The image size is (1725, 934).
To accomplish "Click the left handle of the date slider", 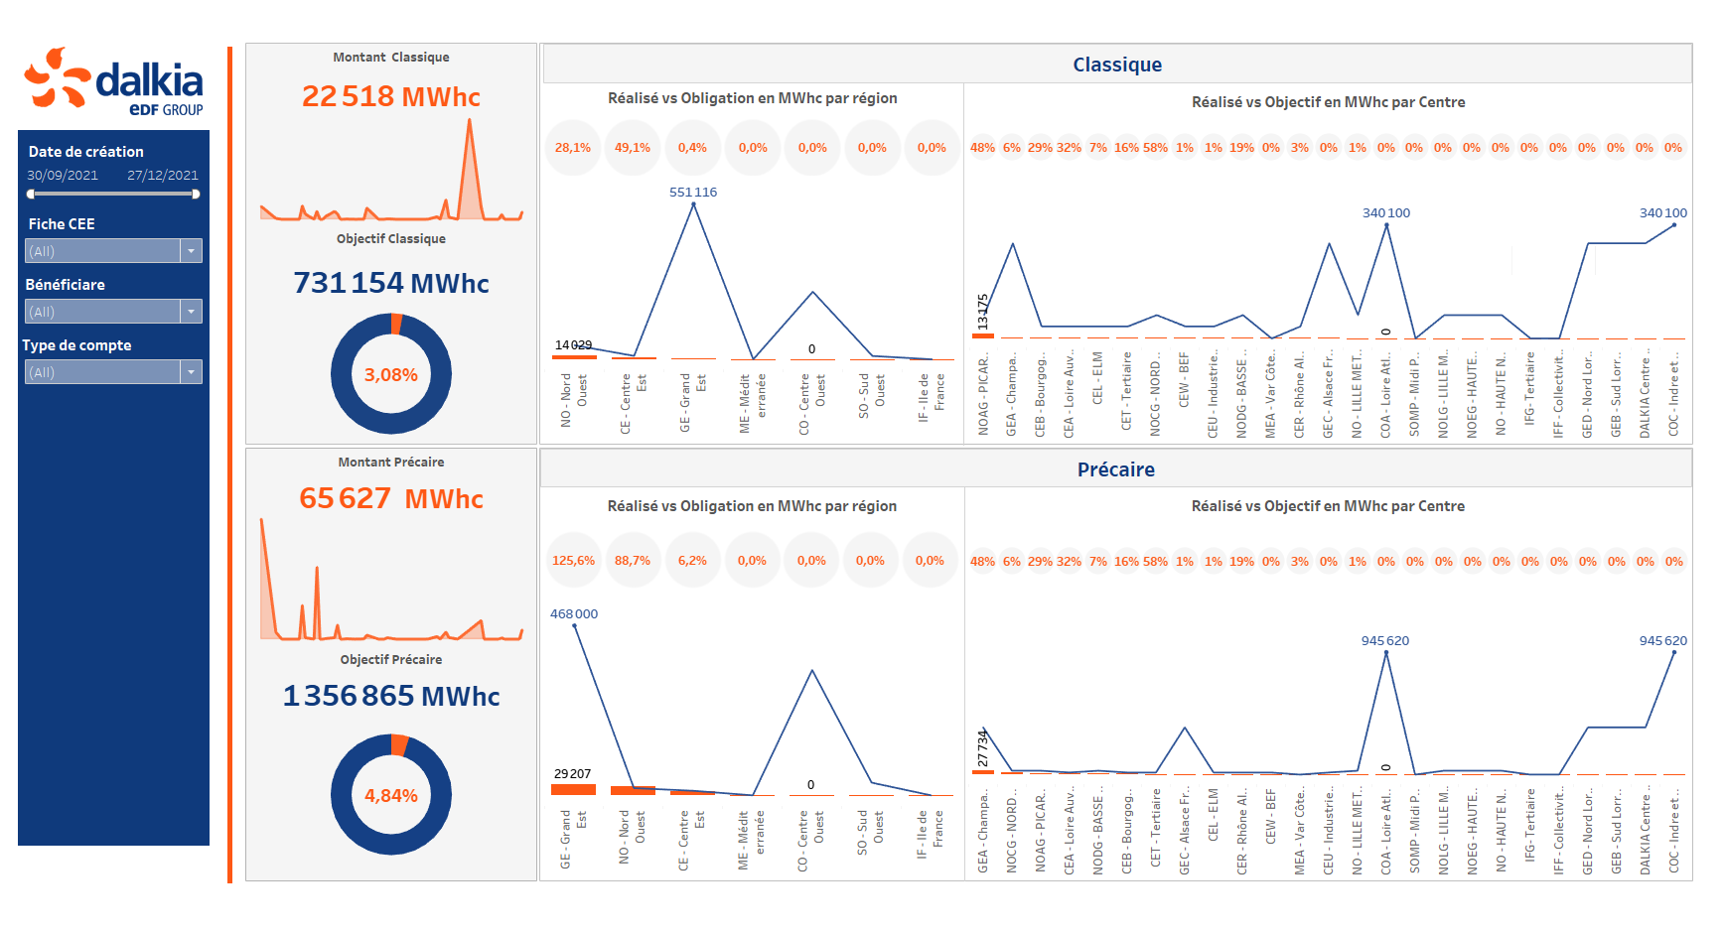I will coord(31,195).
